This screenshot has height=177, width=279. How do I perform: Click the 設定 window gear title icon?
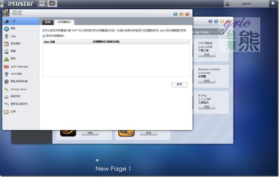point(6,13)
